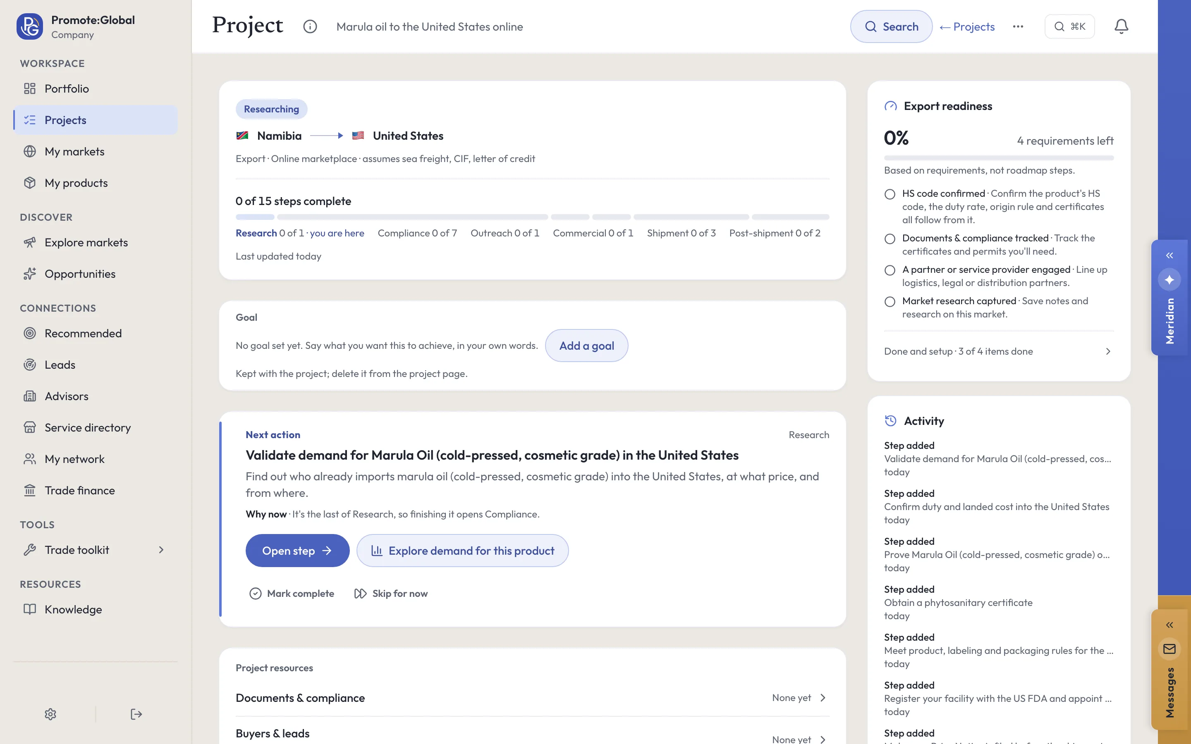Viewport: 1191px width, 744px height.
Task: Click the Explore markets telescope icon
Action: coord(29,242)
